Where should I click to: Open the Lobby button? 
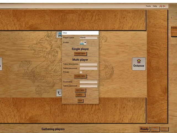[x=80, y=95]
